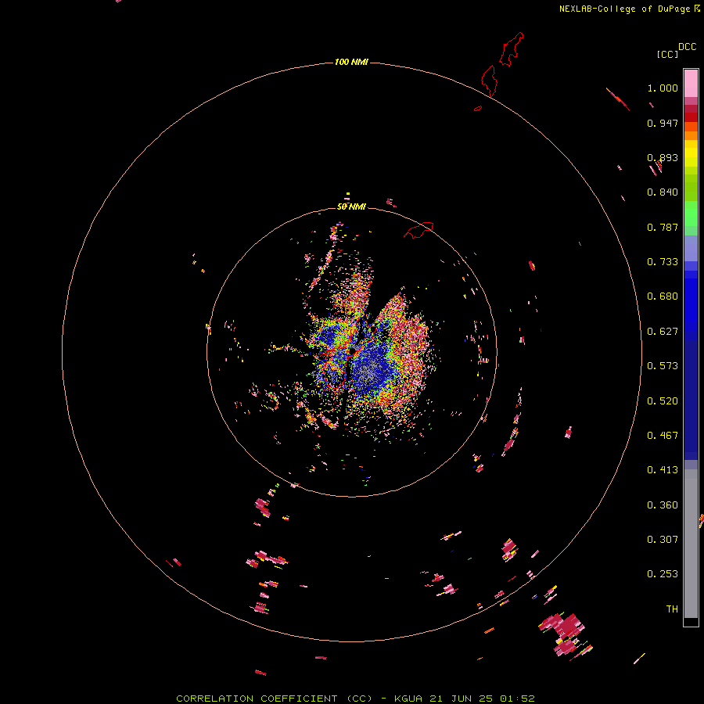Screen dimensions: 704x704
Task: Click the 0.787 legend value
Action: tap(663, 227)
